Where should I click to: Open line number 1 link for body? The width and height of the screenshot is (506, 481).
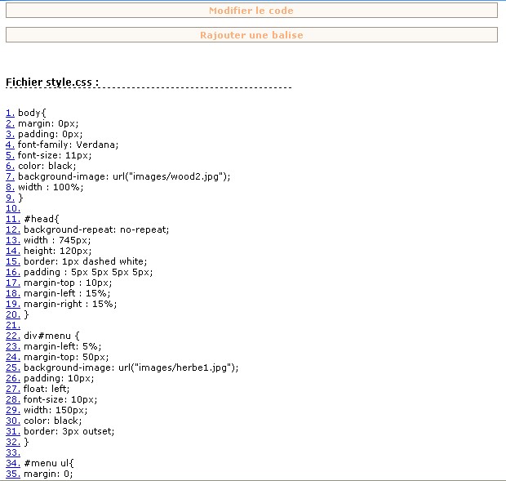[x=10, y=113]
